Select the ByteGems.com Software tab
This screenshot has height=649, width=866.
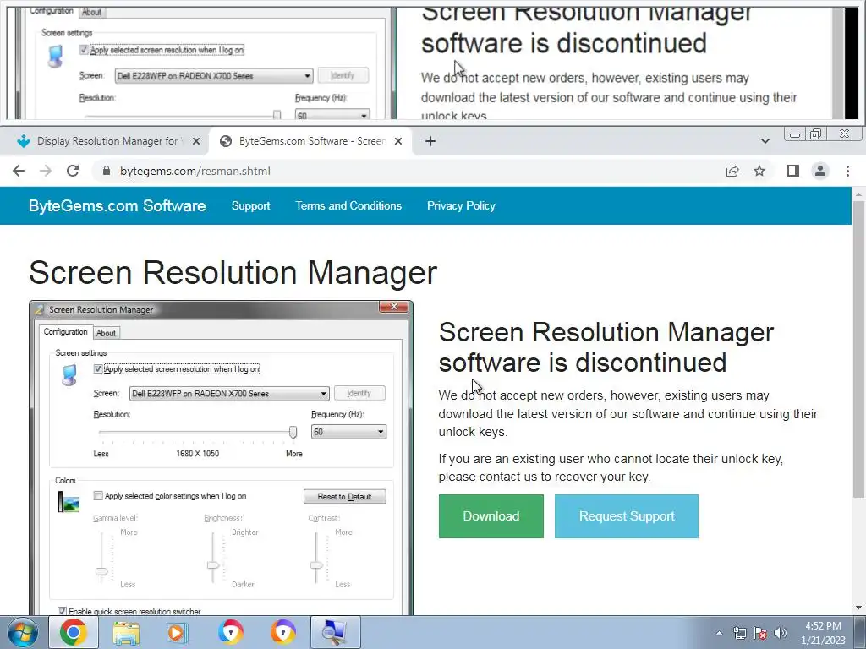pyautogui.click(x=310, y=141)
